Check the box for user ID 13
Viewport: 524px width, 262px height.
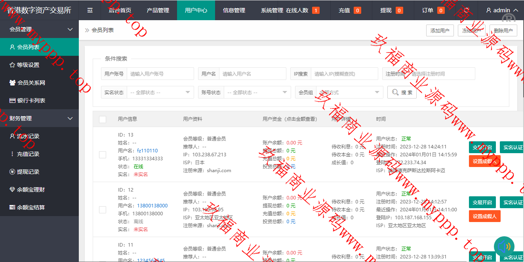point(103,154)
